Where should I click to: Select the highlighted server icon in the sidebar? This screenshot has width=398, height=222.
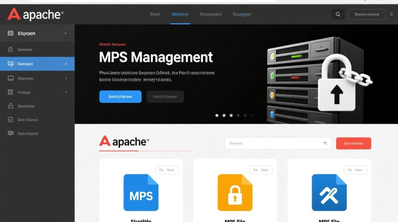tap(10, 64)
